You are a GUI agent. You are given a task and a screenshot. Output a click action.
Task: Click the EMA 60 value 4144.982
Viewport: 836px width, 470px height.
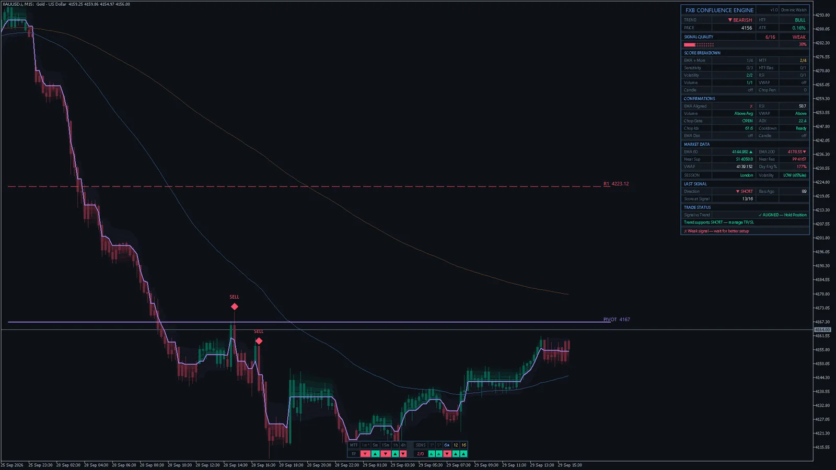point(742,152)
